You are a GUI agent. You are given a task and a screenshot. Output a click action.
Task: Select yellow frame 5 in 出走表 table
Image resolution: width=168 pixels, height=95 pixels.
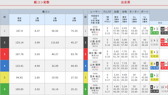click(86, 77)
